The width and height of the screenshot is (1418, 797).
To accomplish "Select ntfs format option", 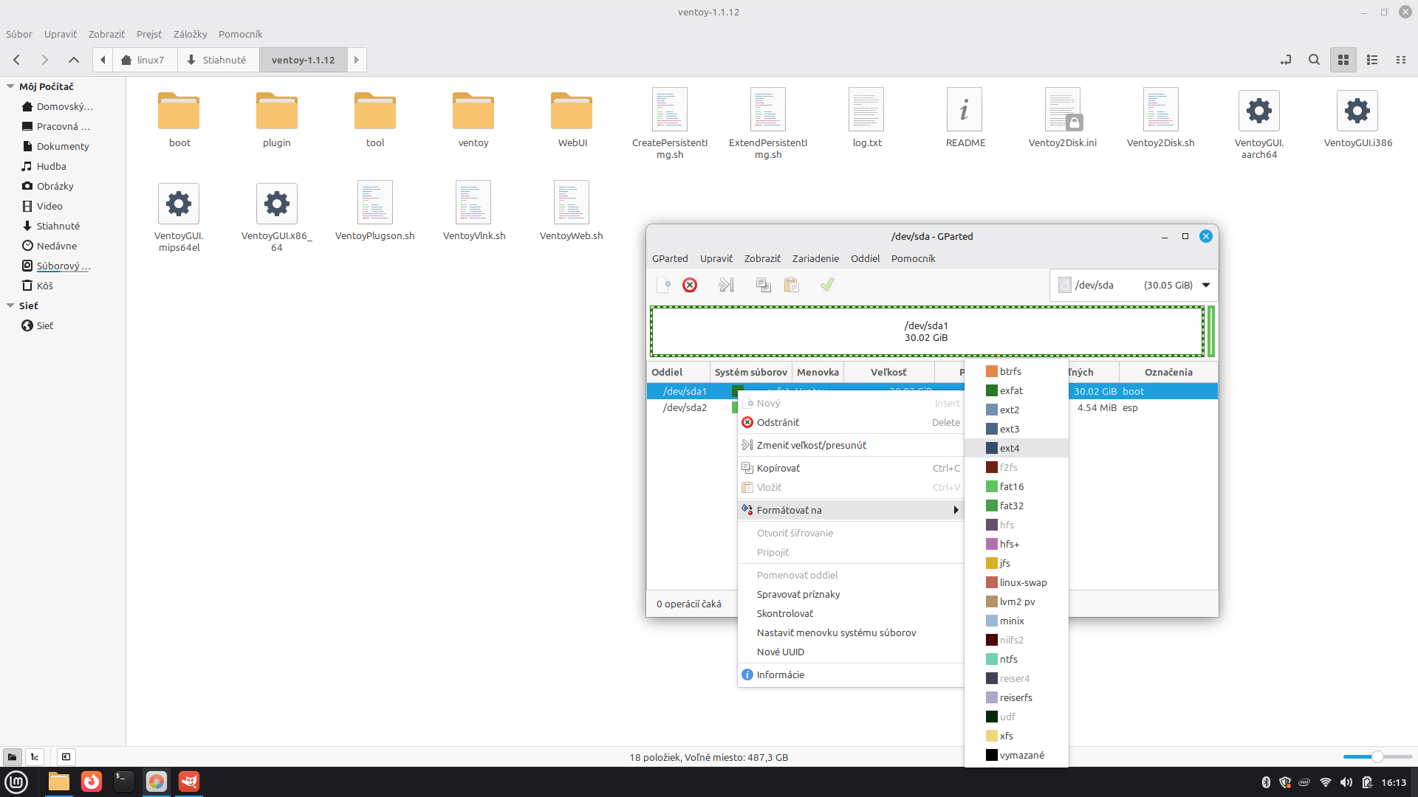I will [1016, 659].
